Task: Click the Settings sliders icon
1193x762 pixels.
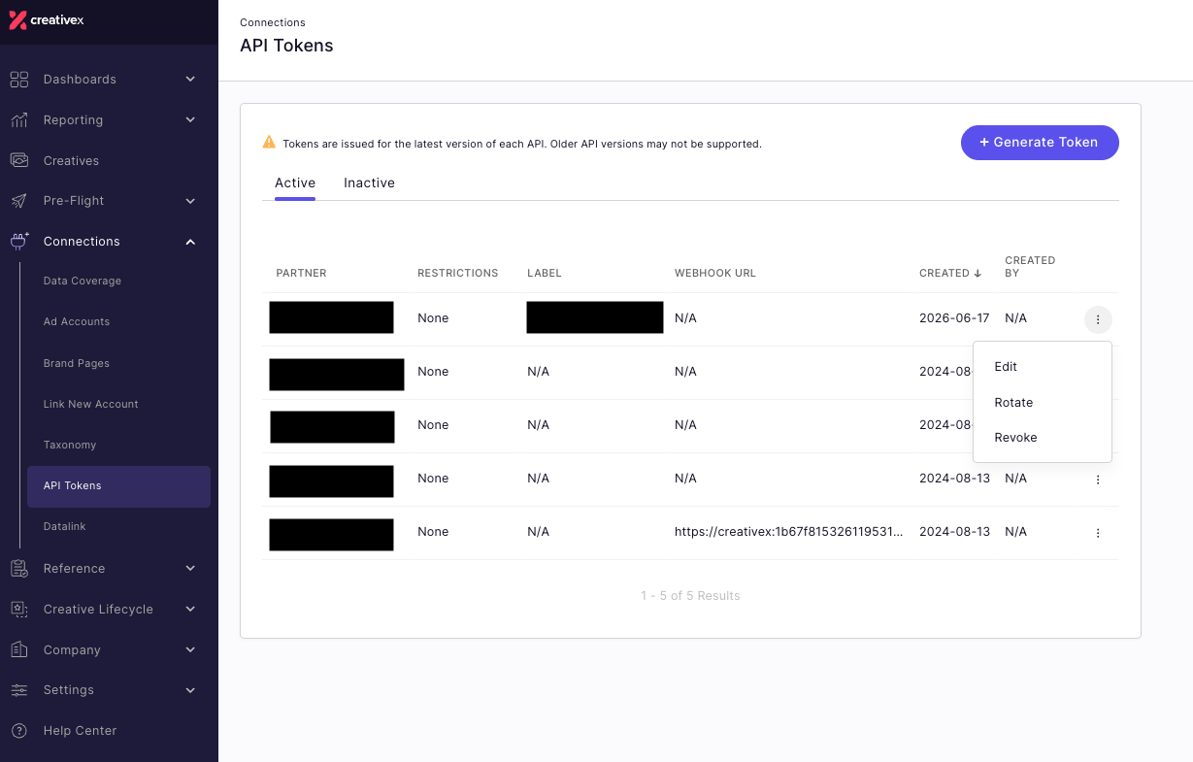Action: click(19, 690)
